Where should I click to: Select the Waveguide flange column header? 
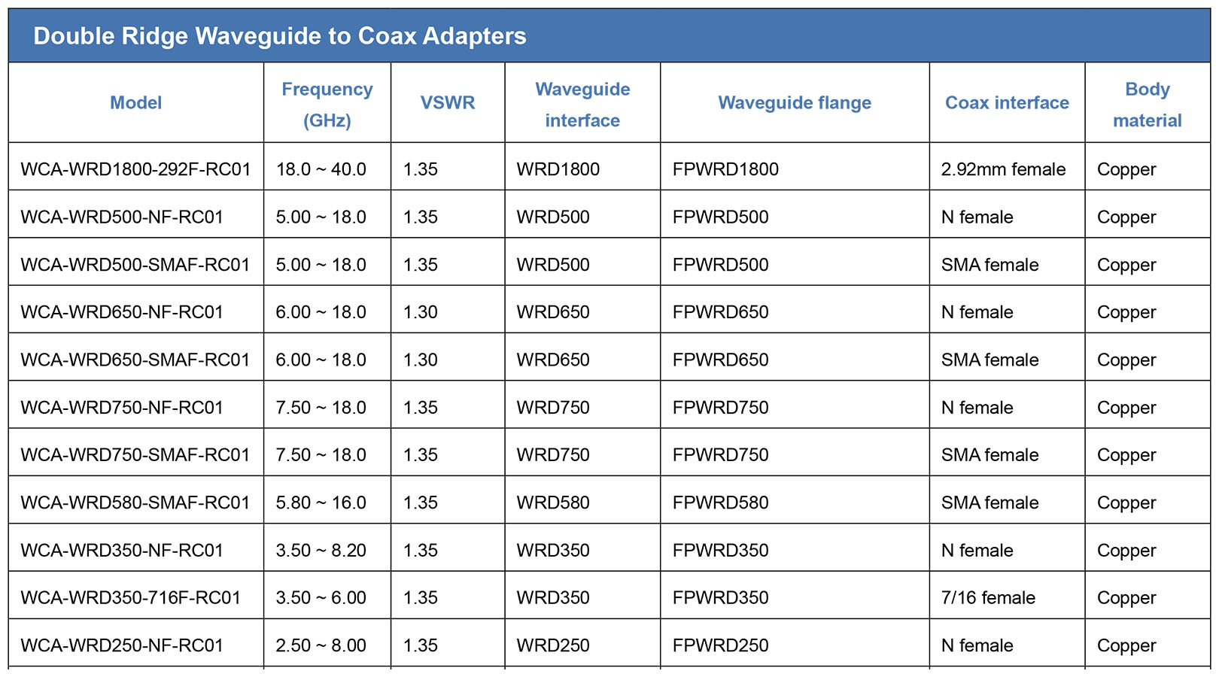tap(795, 103)
